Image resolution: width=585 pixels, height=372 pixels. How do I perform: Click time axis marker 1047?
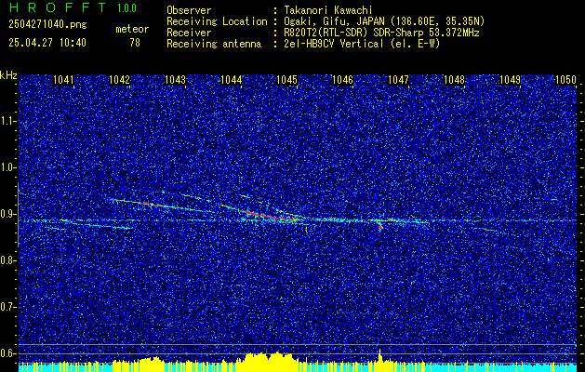coord(399,79)
